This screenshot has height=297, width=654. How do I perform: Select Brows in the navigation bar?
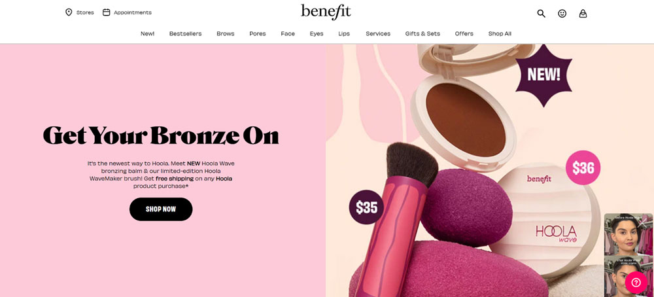click(x=225, y=34)
